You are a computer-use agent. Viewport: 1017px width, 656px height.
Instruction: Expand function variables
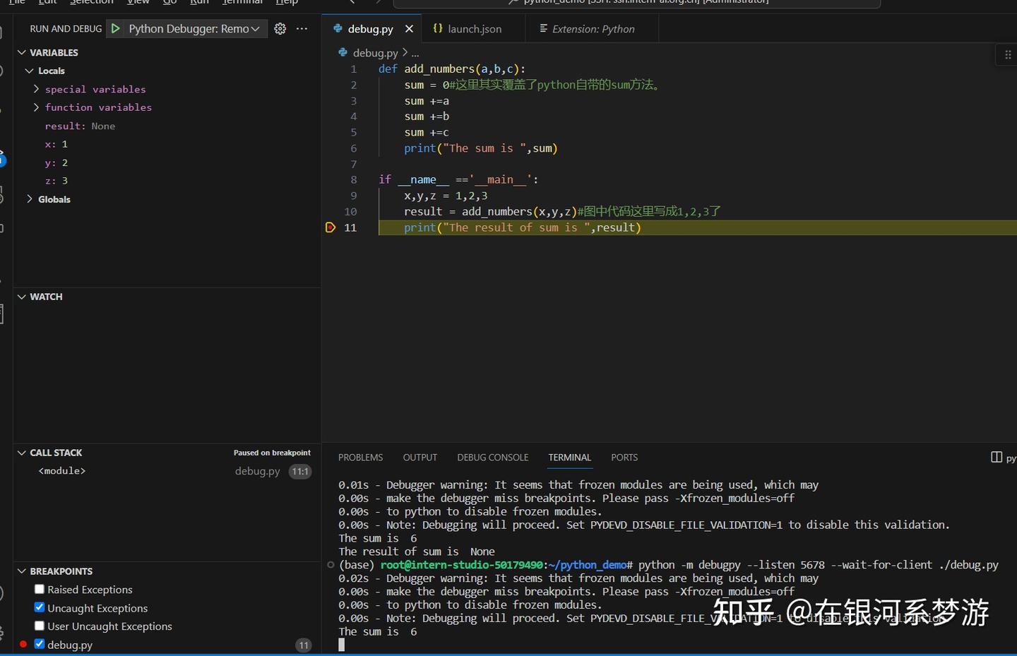37,107
